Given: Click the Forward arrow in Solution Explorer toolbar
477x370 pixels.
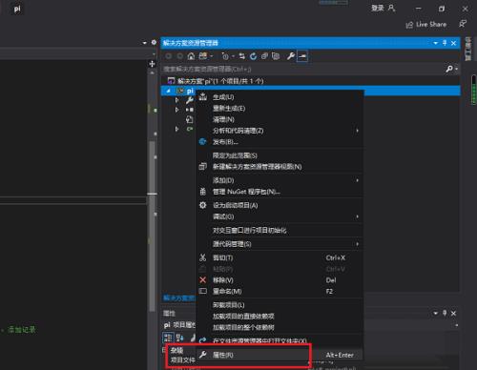Looking at the screenshot, I should (180, 56).
